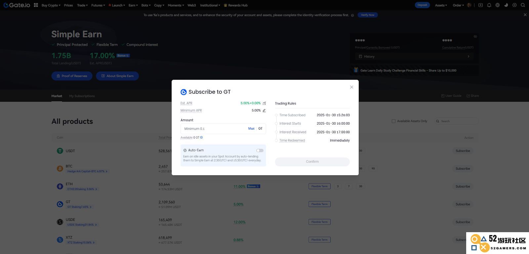The height and width of the screenshot is (254, 529).
Task: Open notifications bell icon
Action: 489,5
